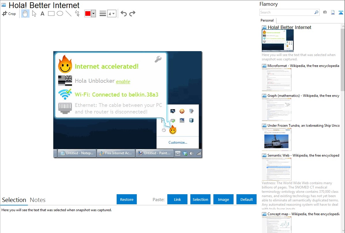This screenshot has width=345, height=233.
Task: Click the Hola wrench settings icon
Action: [x=158, y=59]
